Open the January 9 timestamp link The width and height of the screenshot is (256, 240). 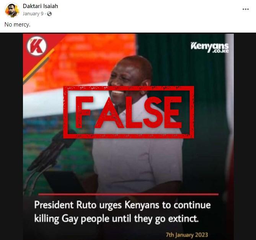[x=33, y=14]
